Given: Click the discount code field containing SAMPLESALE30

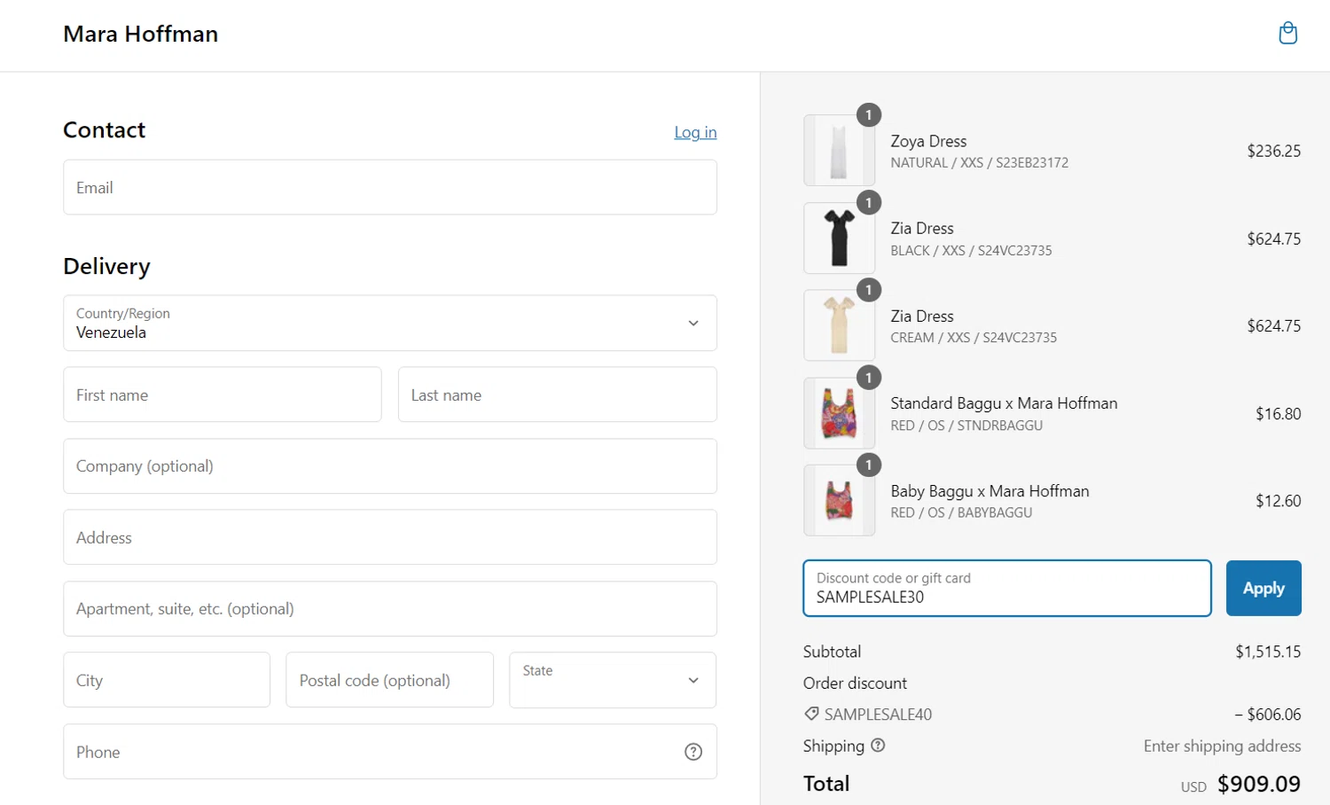Looking at the screenshot, I should tap(1007, 588).
